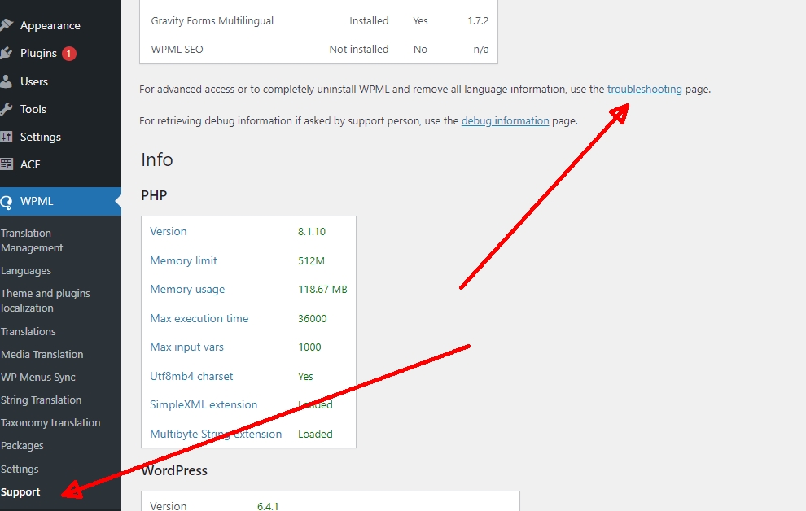Follow the troubleshooting link
806x511 pixels.
click(644, 89)
